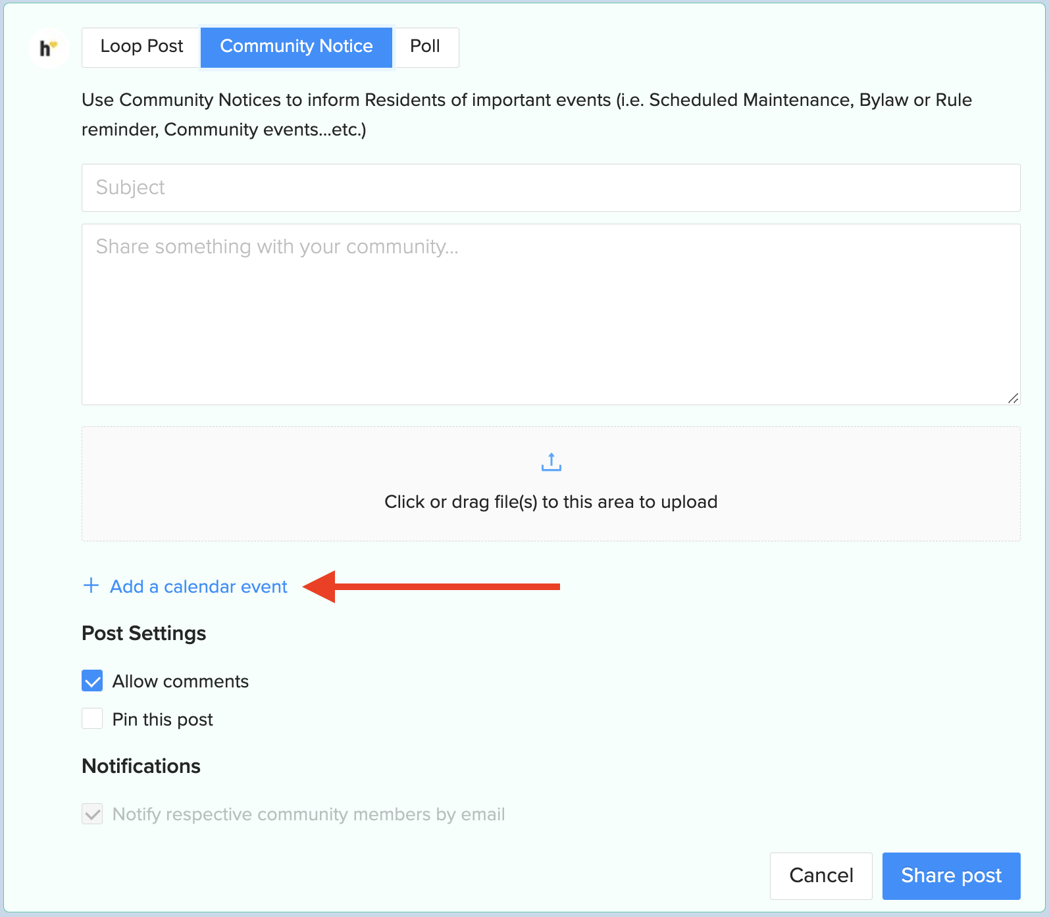Toggle Notify community members by email checkbox
This screenshot has width=1049, height=917.
92,814
